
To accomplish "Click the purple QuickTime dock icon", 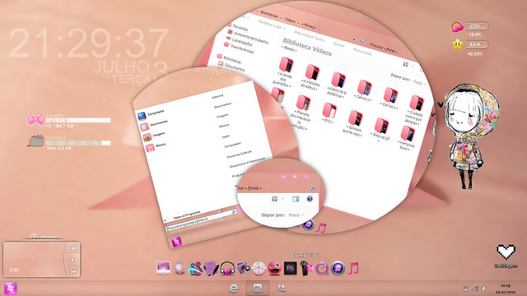I will pos(322,269).
